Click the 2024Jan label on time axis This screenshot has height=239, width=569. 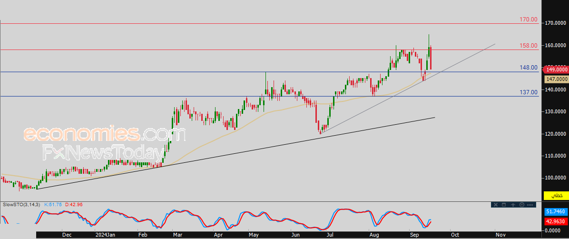tap(106, 235)
